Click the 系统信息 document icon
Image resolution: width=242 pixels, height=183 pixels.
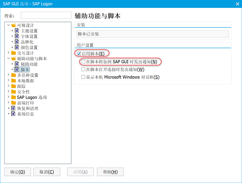[13, 114]
